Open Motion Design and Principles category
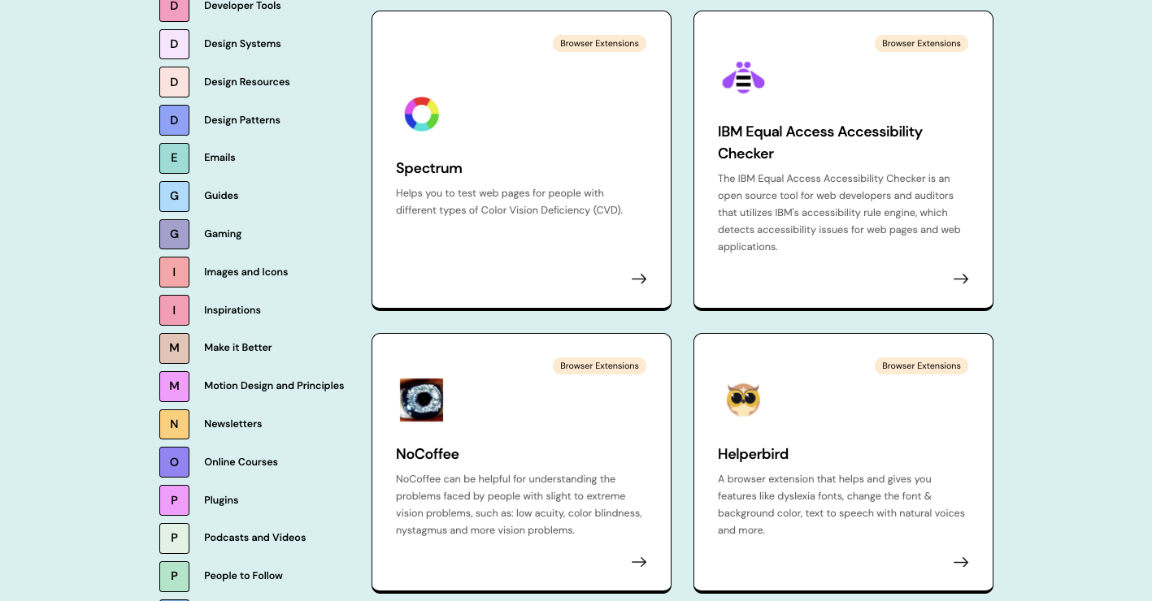Image resolution: width=1152 pixels, height=601 pixels. (274, 386)
